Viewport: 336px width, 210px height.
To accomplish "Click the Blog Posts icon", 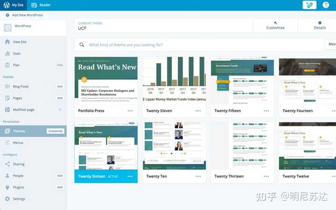I will [x=7, y=87].
